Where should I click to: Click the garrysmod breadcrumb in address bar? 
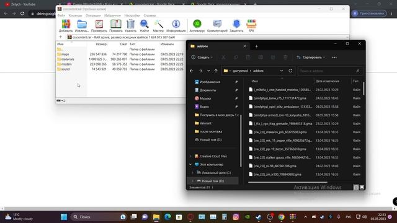tap(240, 71)
